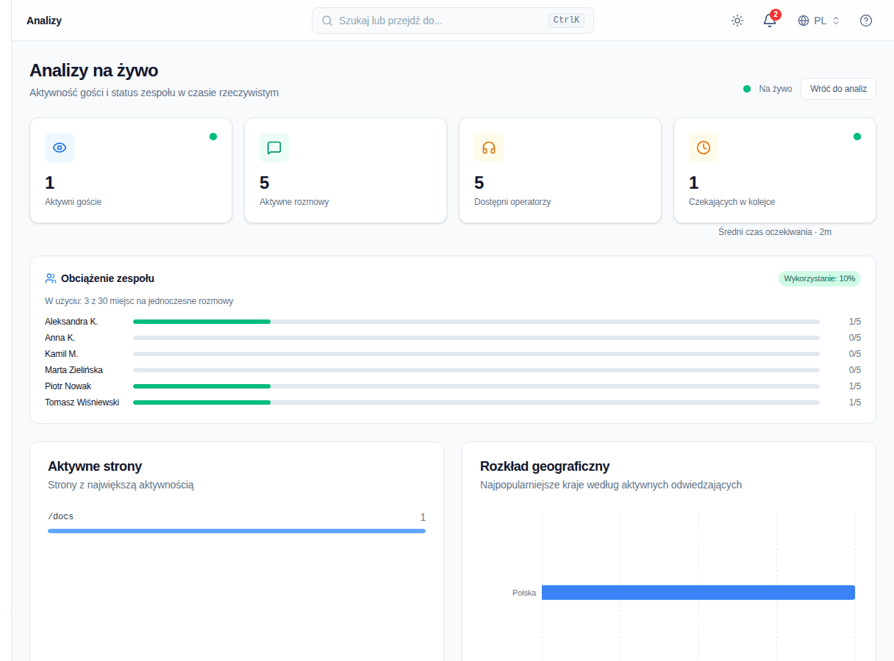The image size is (894, 661).
Task: Expand the PL language dropdown chevron
Action: point(836,21)
